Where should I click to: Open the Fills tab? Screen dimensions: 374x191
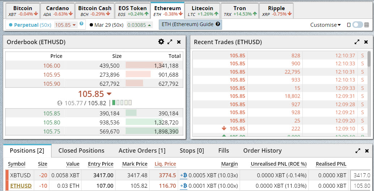click(x=224, y=151)
